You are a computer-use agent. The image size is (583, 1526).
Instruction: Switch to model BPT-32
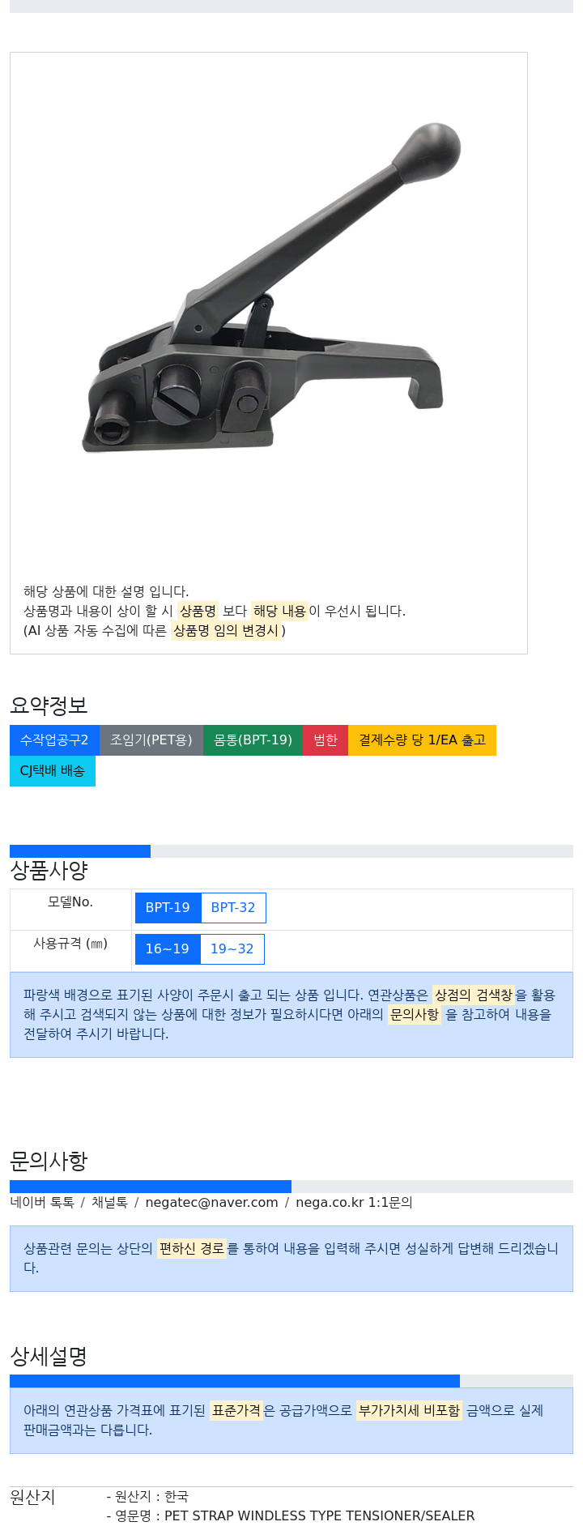point(233,908)
